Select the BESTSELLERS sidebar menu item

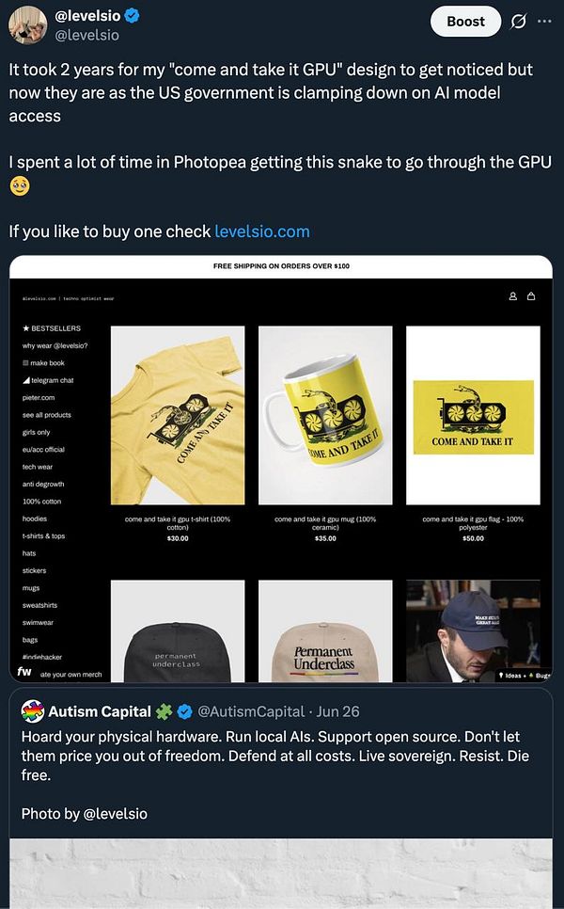[x=52, y=328]
